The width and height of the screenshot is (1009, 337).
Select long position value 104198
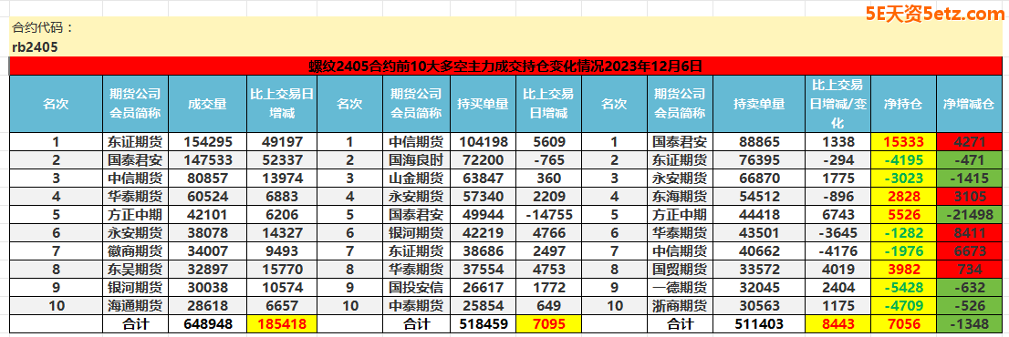483,142
